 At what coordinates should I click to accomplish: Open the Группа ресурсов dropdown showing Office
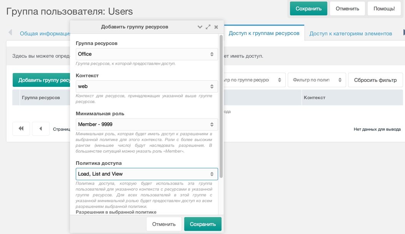(x=147, y=54)
